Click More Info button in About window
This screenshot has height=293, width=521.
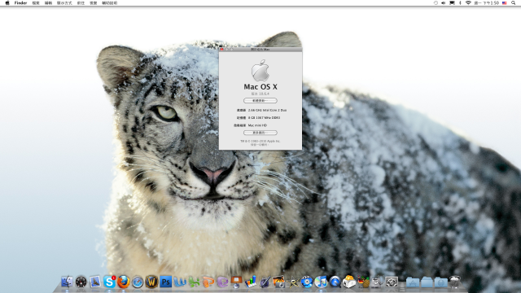tap(260, 133)
